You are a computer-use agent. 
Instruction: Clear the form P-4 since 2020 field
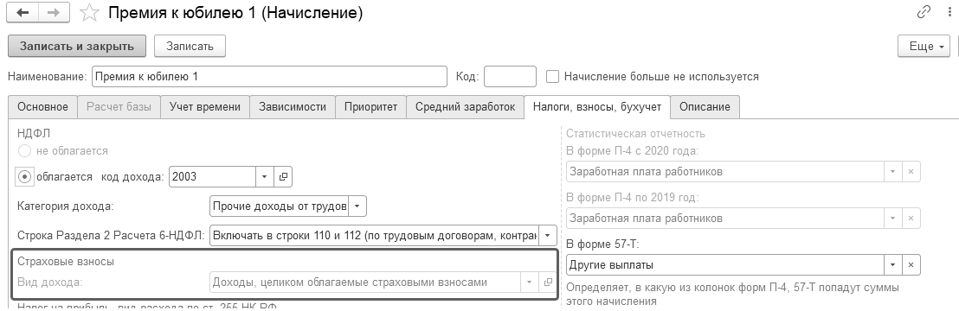coord(911,172)
